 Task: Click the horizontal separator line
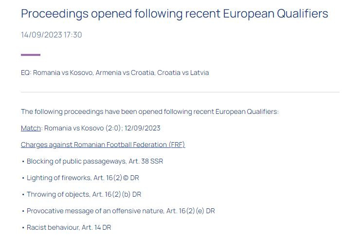[180, 92]
